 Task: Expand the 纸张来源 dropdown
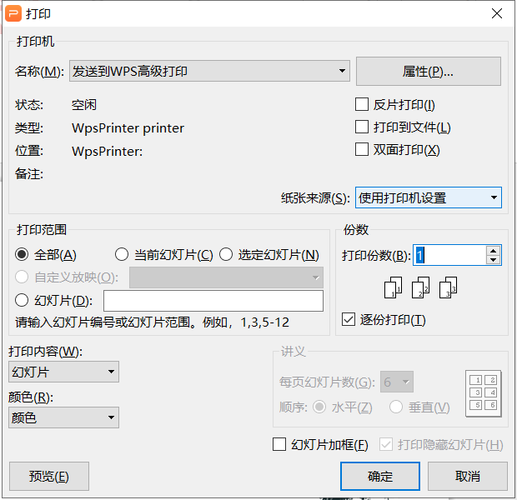click(429, 197)
